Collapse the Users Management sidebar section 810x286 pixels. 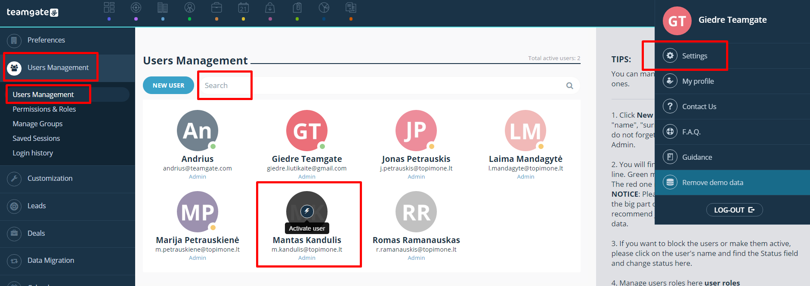[68, 68]
